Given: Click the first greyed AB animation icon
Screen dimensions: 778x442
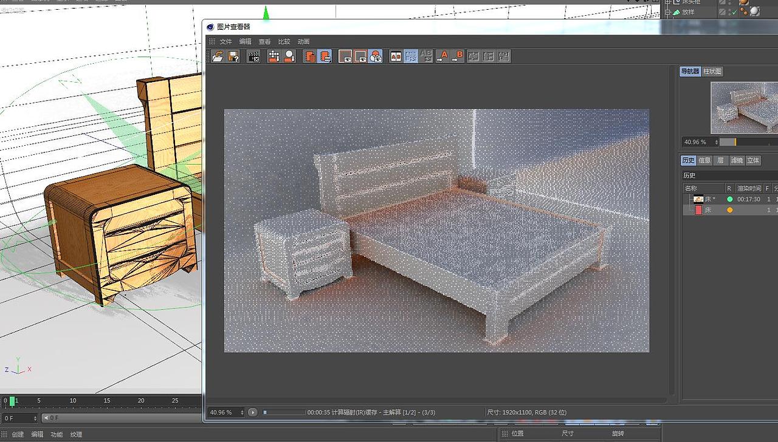Looking at the screenshot, I should (x=473, y=56).
